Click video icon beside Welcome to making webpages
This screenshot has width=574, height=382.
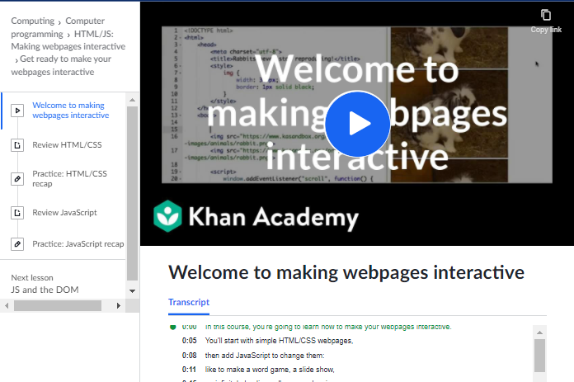[17, 111]
